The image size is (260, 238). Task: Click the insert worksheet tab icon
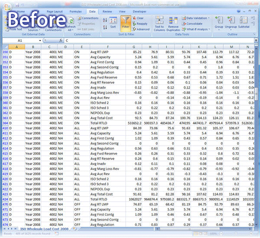(x=75, y=229)
